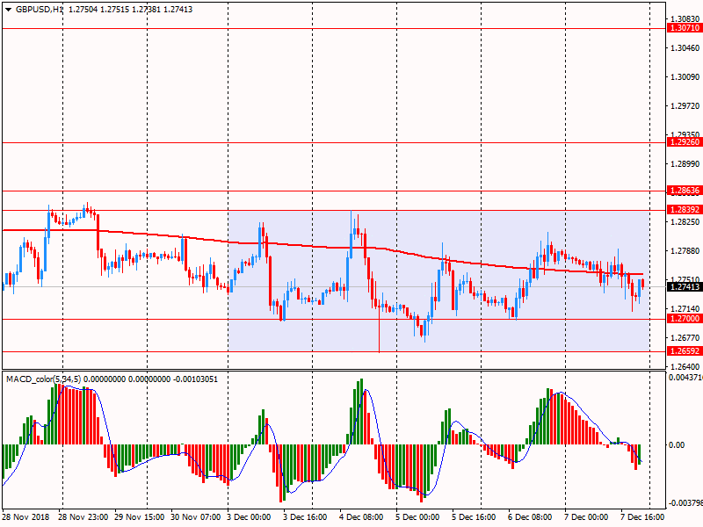This screenshot has width=703, height=527.
Task: Click the 1.27000 support level label
Action: [x=685, y=319]
